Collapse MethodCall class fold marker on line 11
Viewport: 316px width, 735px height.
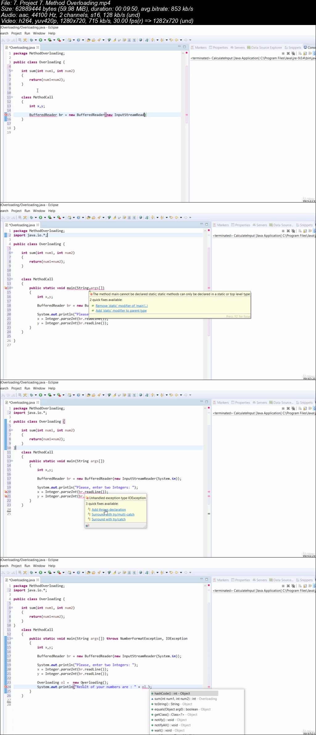tap(12, 97)
